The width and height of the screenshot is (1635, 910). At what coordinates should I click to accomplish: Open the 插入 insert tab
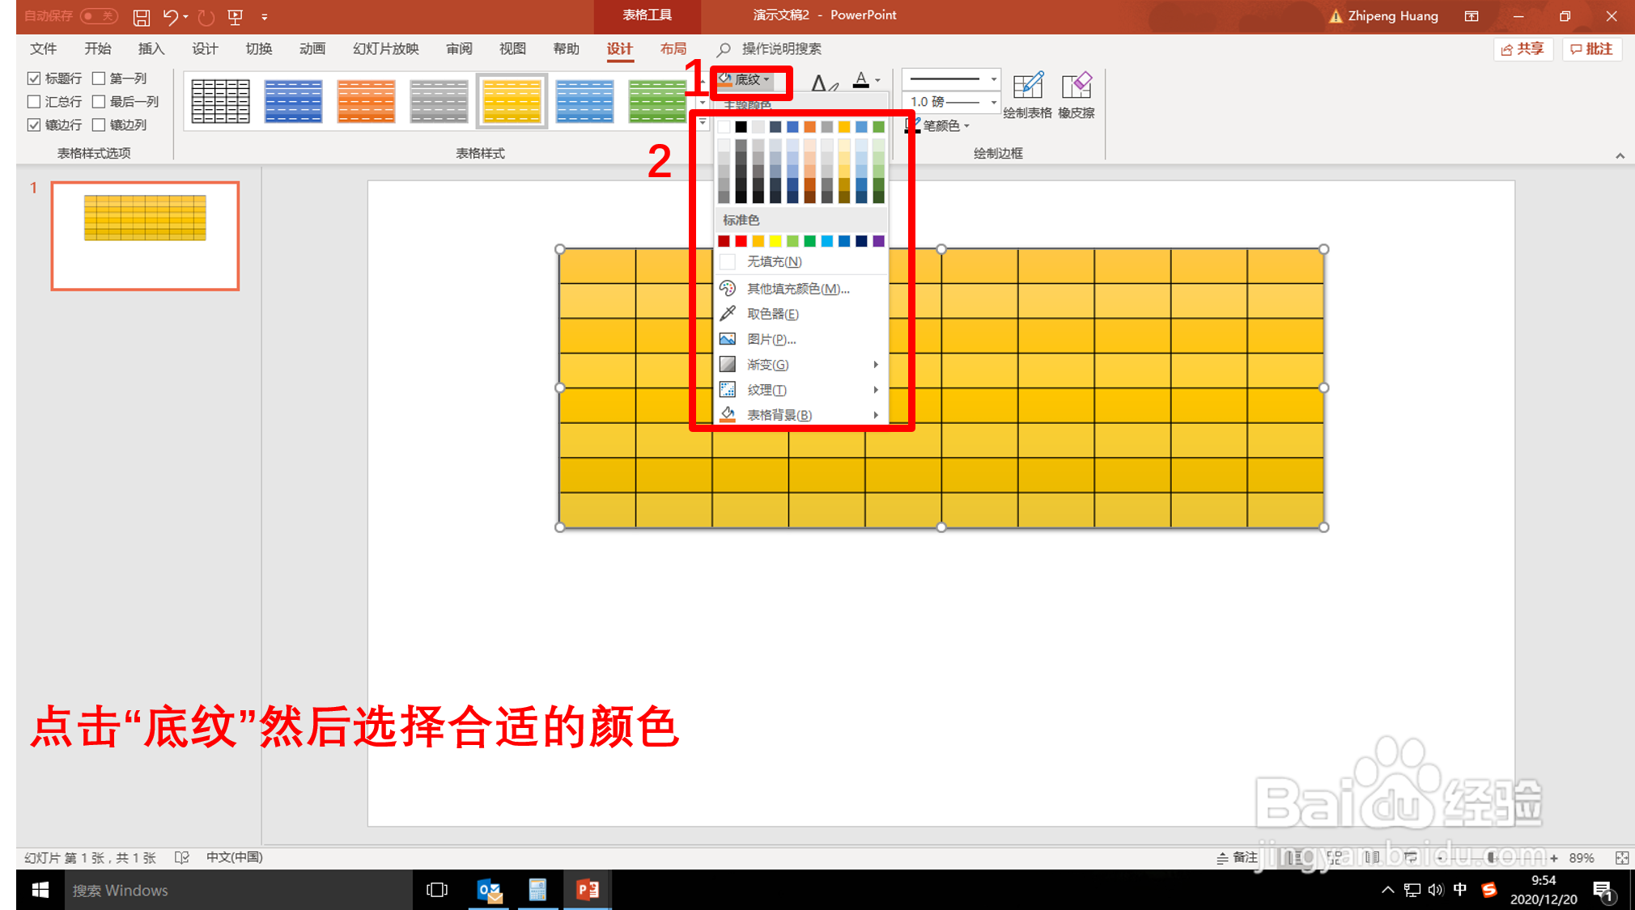pos(151,49)
